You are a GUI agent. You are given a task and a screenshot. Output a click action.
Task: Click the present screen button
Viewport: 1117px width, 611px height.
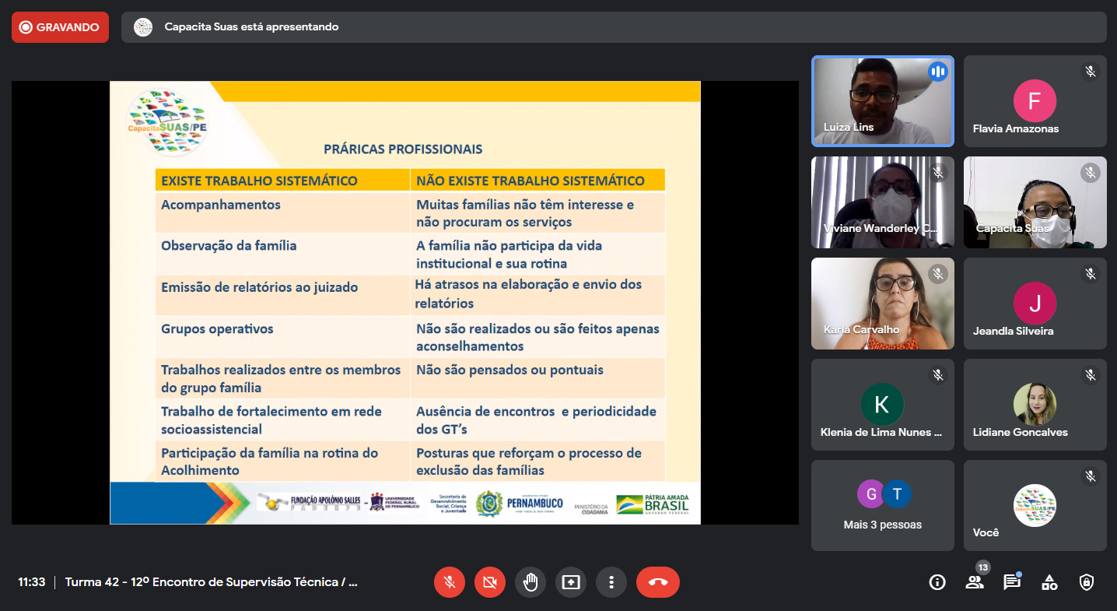(x=571, y=582)
